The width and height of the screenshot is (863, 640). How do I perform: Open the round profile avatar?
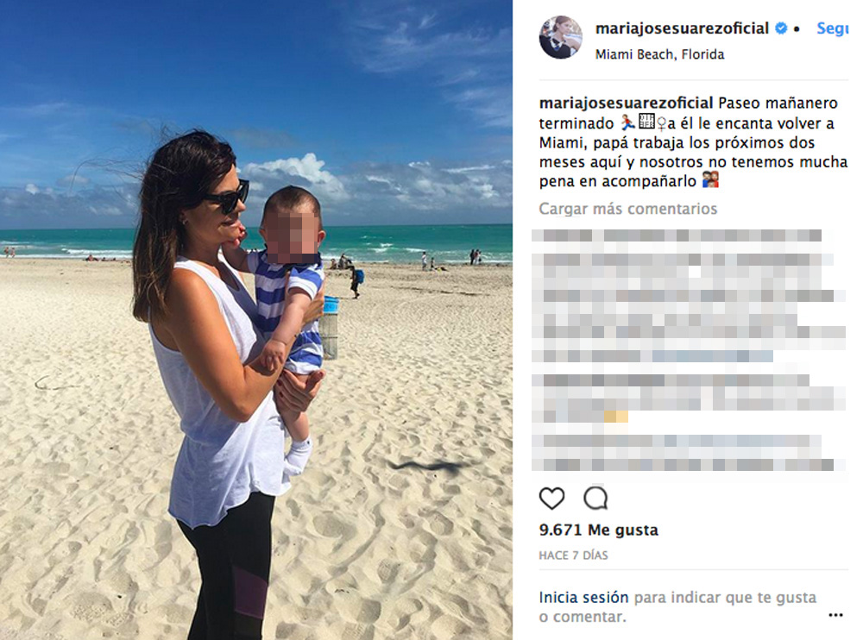(560, 37)
